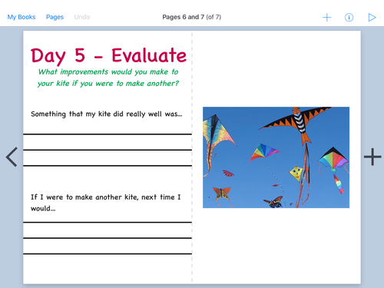Click first writing line under 'really well was'
Image resolution: width=384 pixels, height=288 pixels.
tap(108, 134)
